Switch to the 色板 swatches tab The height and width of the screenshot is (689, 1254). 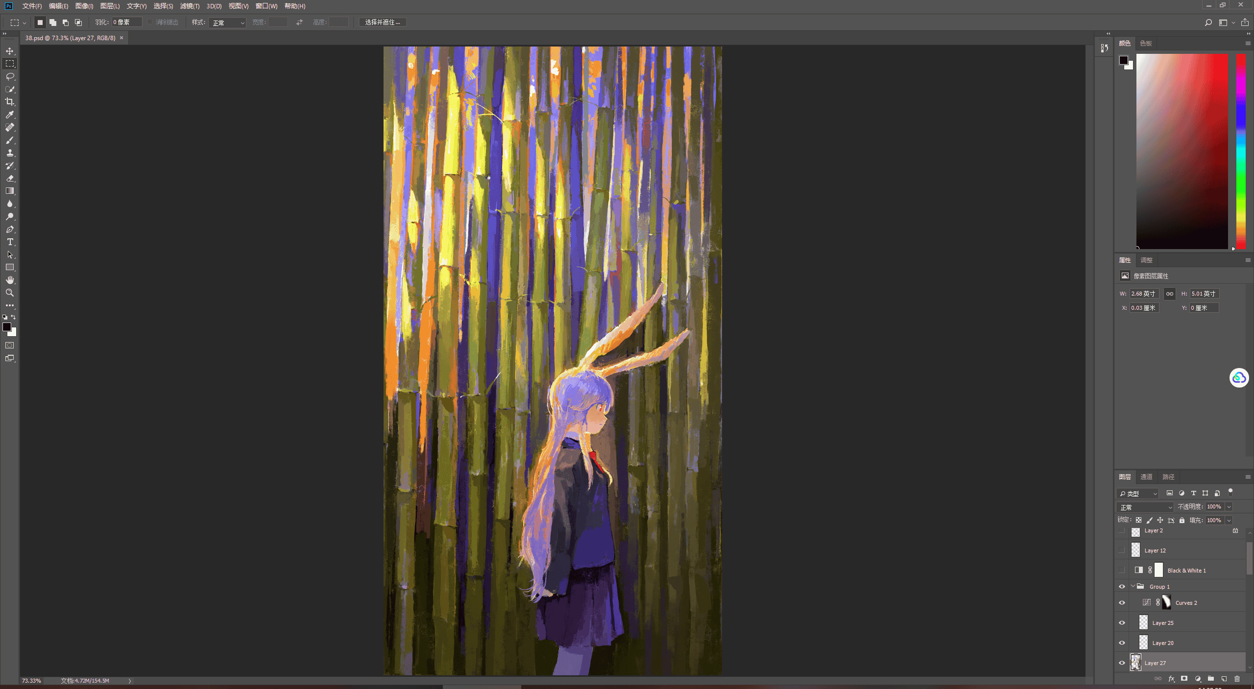pos(1146,44)
